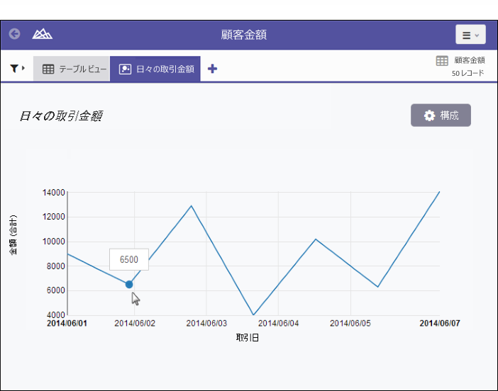Click the 6500 tooltip box
Screen dimensions: 498x391
pos(128,259)
